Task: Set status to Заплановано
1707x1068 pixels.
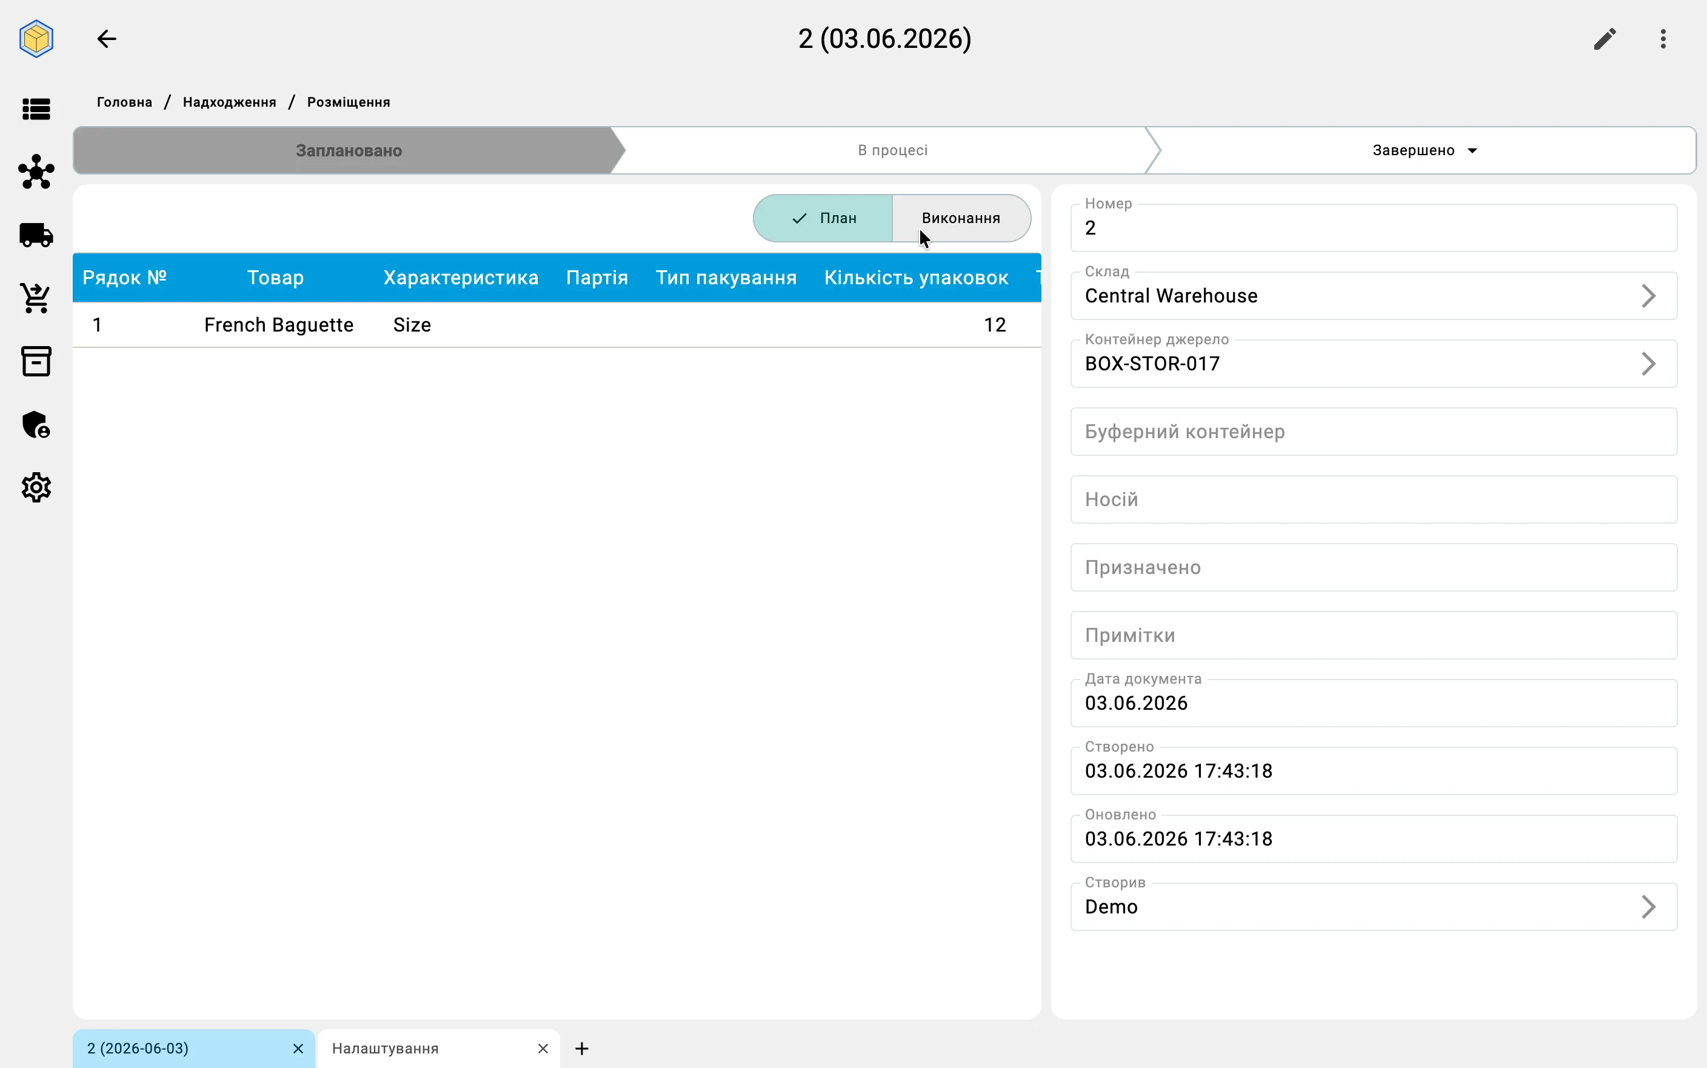Action: pyautogui.click(x=349, y=150)
